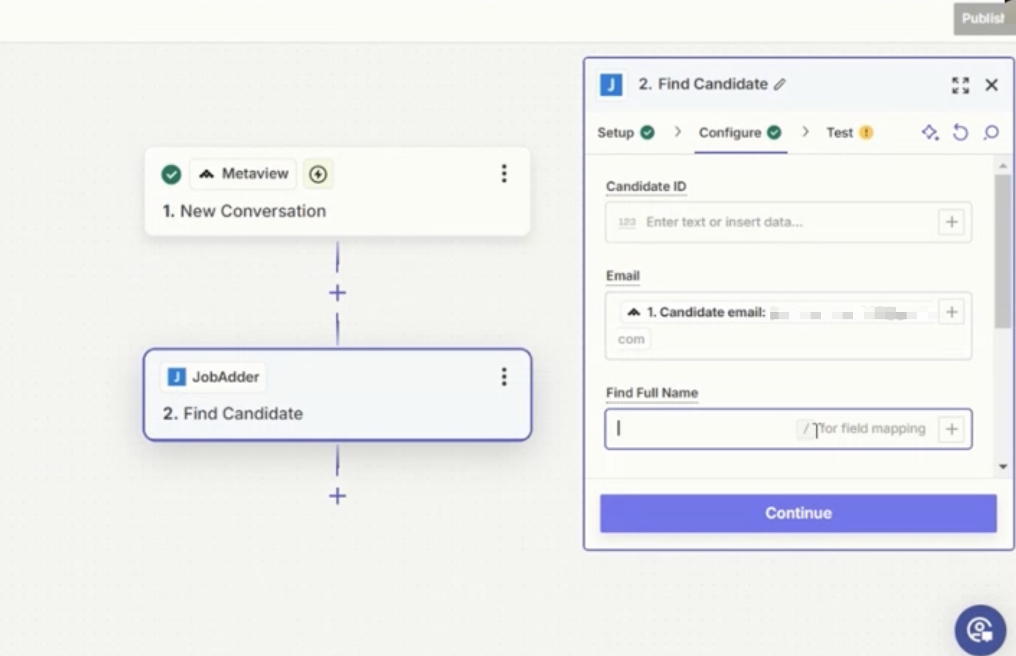1016x656 pixels.
Task: Click the lightning trigger icon beside Metaview
Action: [x=318, y=174]
